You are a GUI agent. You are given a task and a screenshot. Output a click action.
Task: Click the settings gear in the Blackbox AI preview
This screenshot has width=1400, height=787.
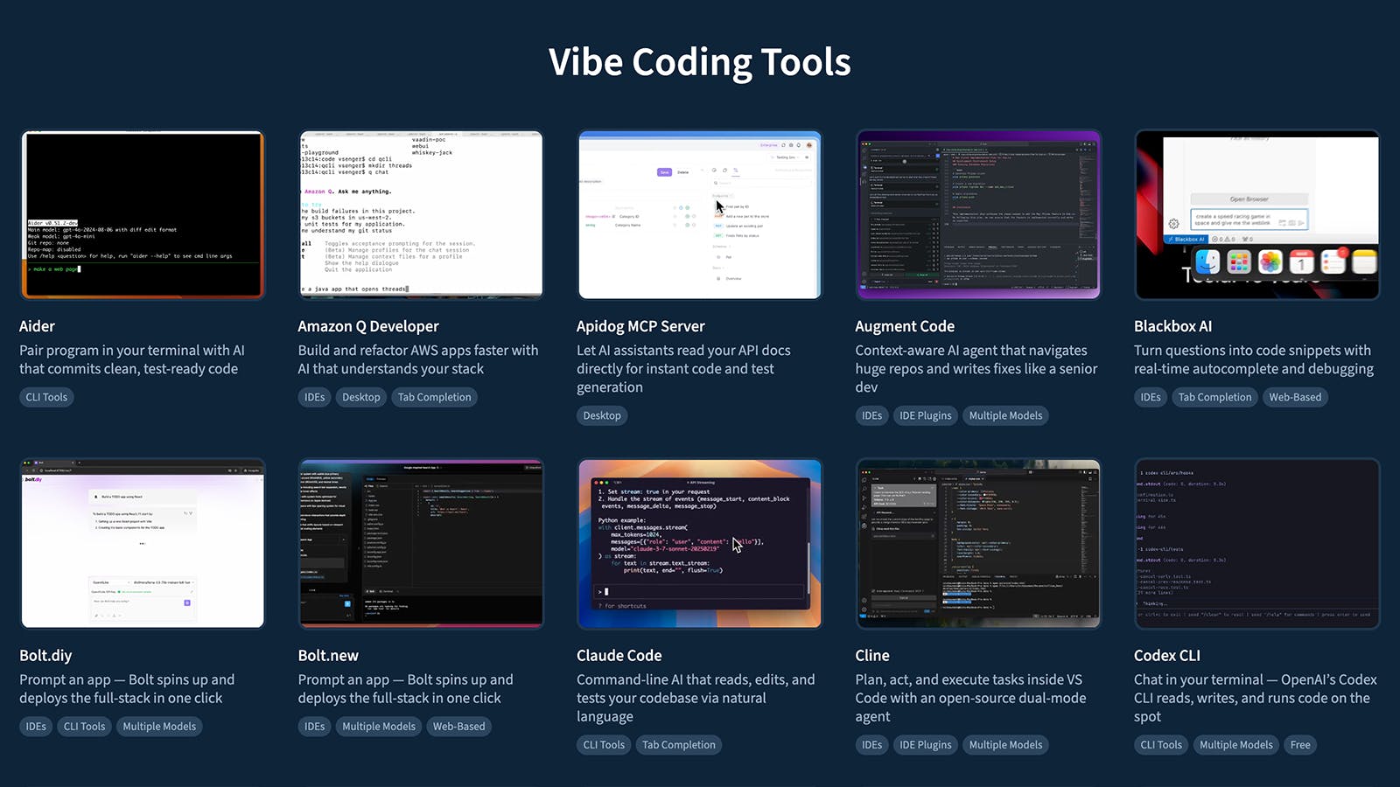[x=1174, y=224]
